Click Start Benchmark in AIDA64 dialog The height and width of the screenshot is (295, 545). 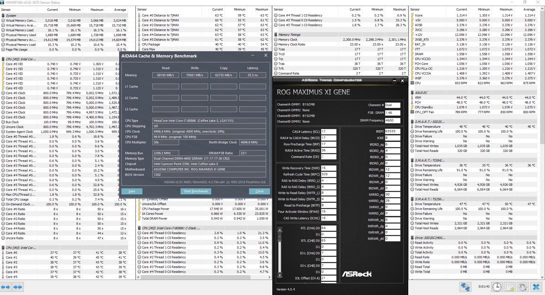coord(196,191)
